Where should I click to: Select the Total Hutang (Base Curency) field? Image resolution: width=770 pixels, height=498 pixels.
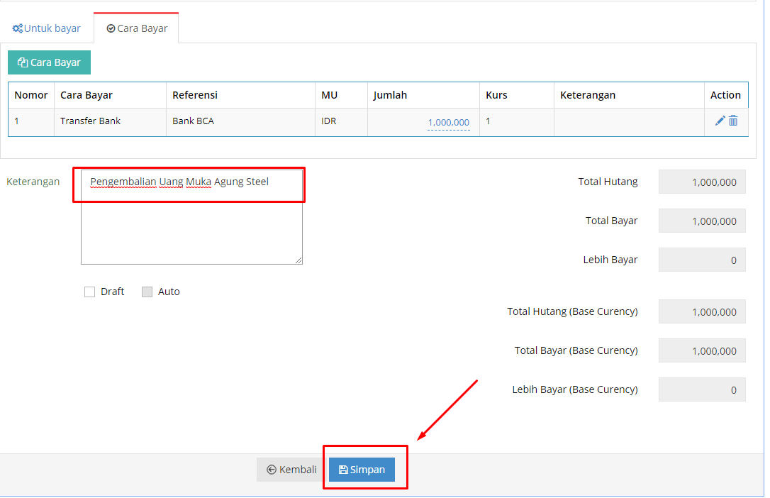(702, 312)
